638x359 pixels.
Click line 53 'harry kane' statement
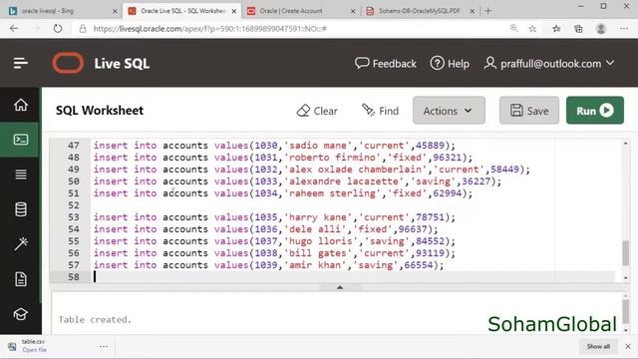274,217
